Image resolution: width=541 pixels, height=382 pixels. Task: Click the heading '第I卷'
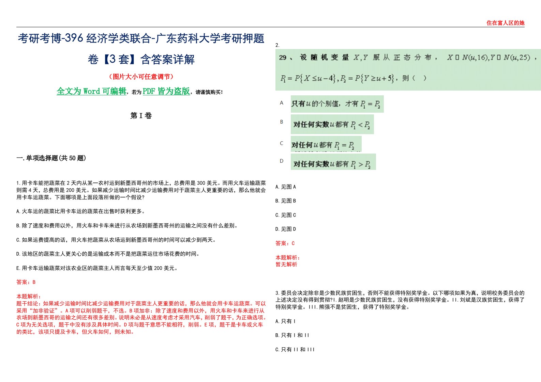pyautogui.click(x=141, y=116)
